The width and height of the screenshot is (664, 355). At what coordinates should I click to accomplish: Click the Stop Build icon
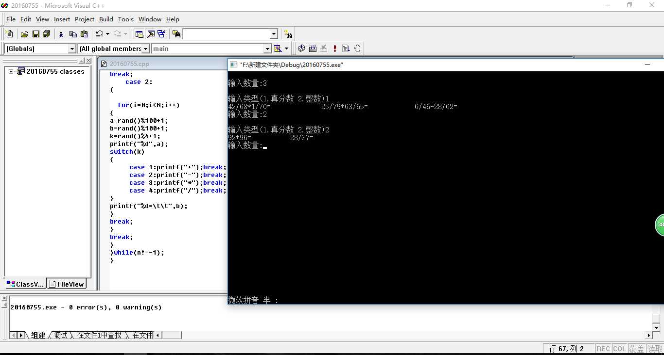pos(324,48)
